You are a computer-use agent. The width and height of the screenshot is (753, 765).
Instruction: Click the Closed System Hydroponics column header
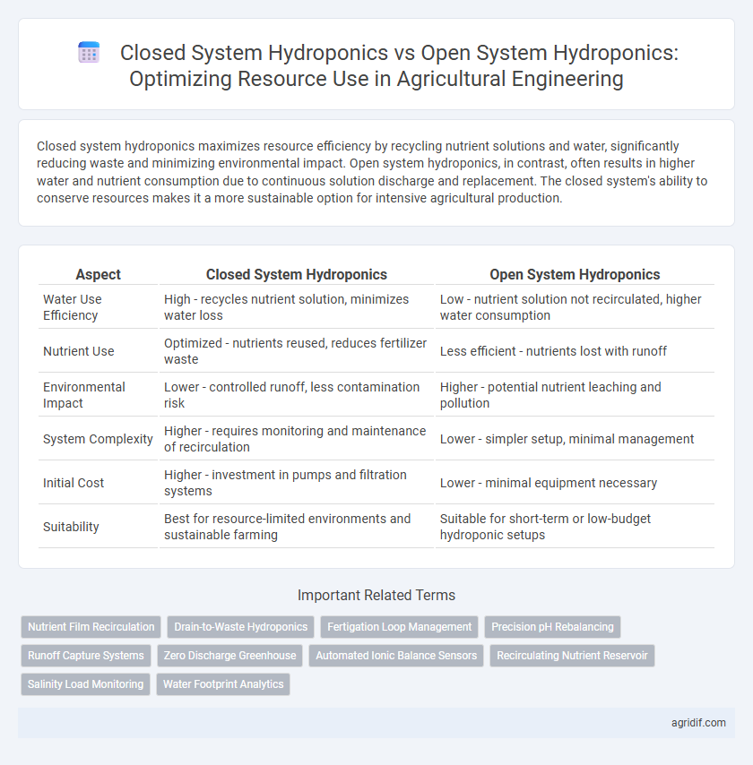[x=297, y=275]
